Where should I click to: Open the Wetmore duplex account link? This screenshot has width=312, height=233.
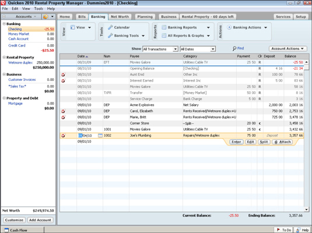tap(20, 63)
